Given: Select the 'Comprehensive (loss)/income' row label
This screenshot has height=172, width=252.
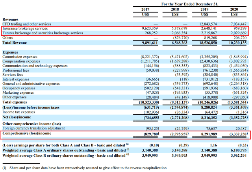Looking at the screenshot, I should 27,133.
